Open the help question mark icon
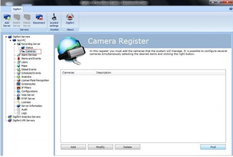233x157 pixels. pos(231,9)
